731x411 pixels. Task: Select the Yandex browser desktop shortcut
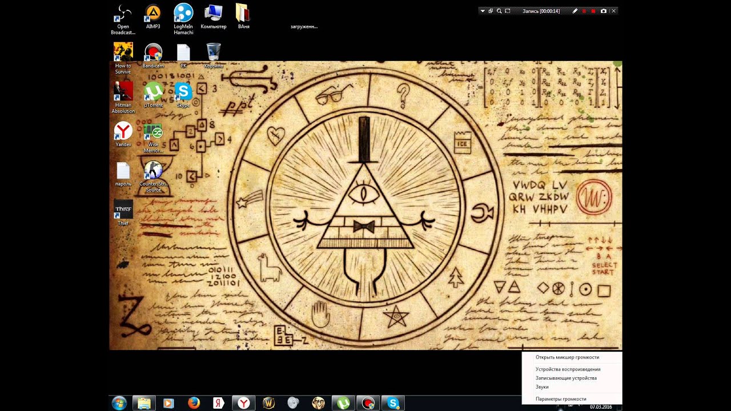[x=123, y=134]
